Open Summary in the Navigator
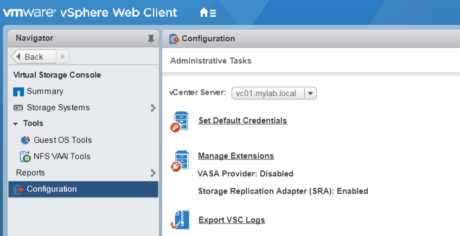The height and width of the screenshot is (236, 460). click(x=44, y=92)
